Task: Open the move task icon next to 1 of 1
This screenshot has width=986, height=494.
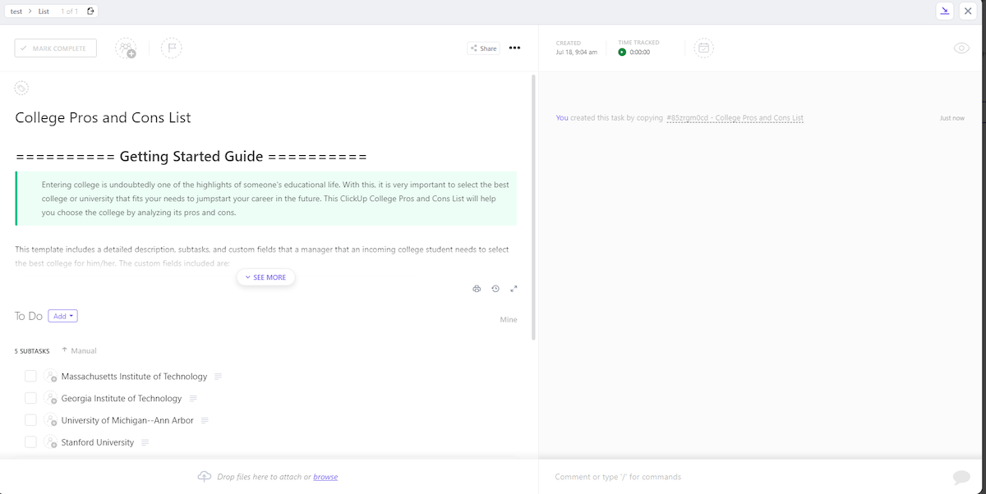Action: tap(90, 11)
